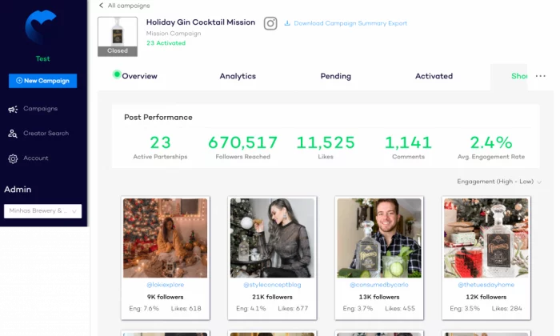Open the @styleconceptblog post image
The height and width of the screenshot is (336, 560).
(x=272, y=238)
